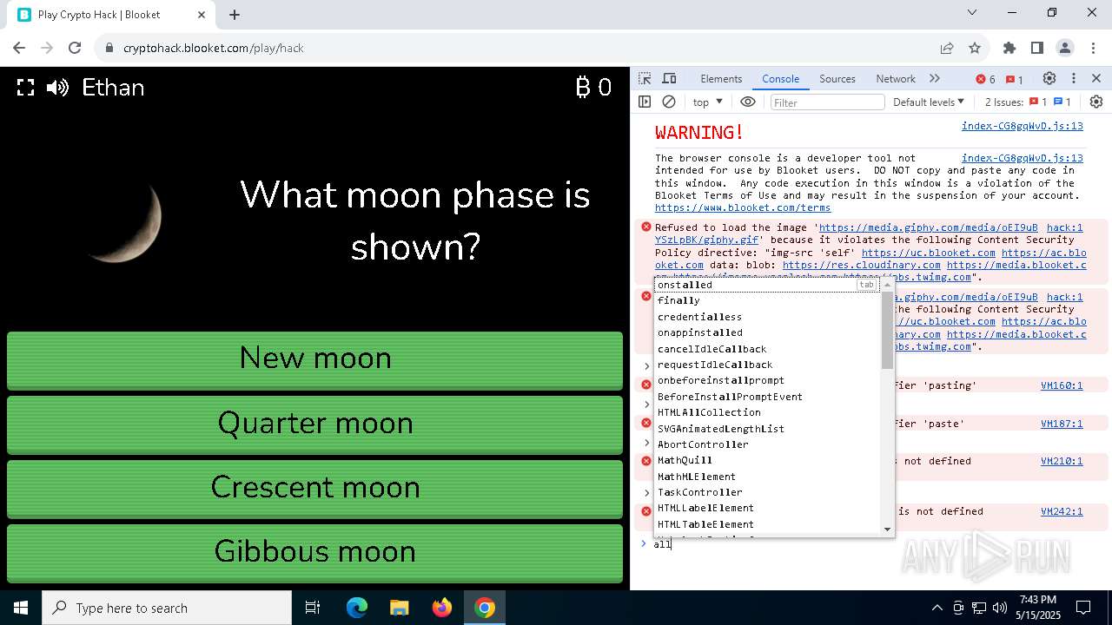
Task: Open the VM210:1 source link
Action: pyautogui.click(x=1062, y=461)
